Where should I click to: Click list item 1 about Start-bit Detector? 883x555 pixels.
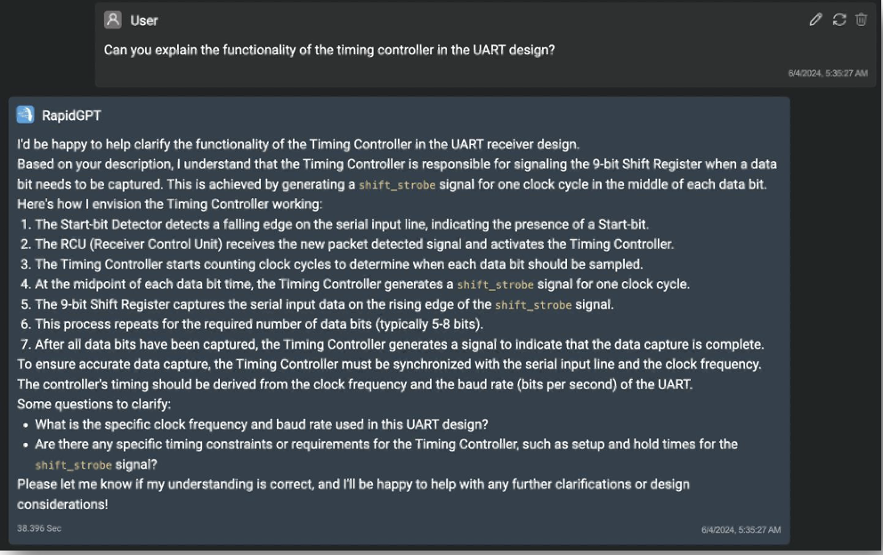tap(335, 225)
